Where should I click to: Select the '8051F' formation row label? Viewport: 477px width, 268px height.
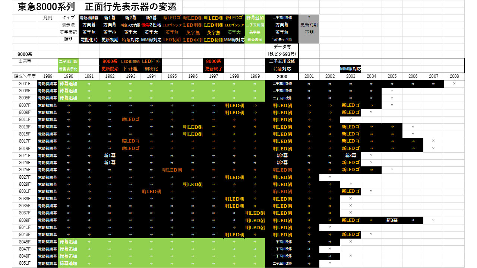pos(24,264)
